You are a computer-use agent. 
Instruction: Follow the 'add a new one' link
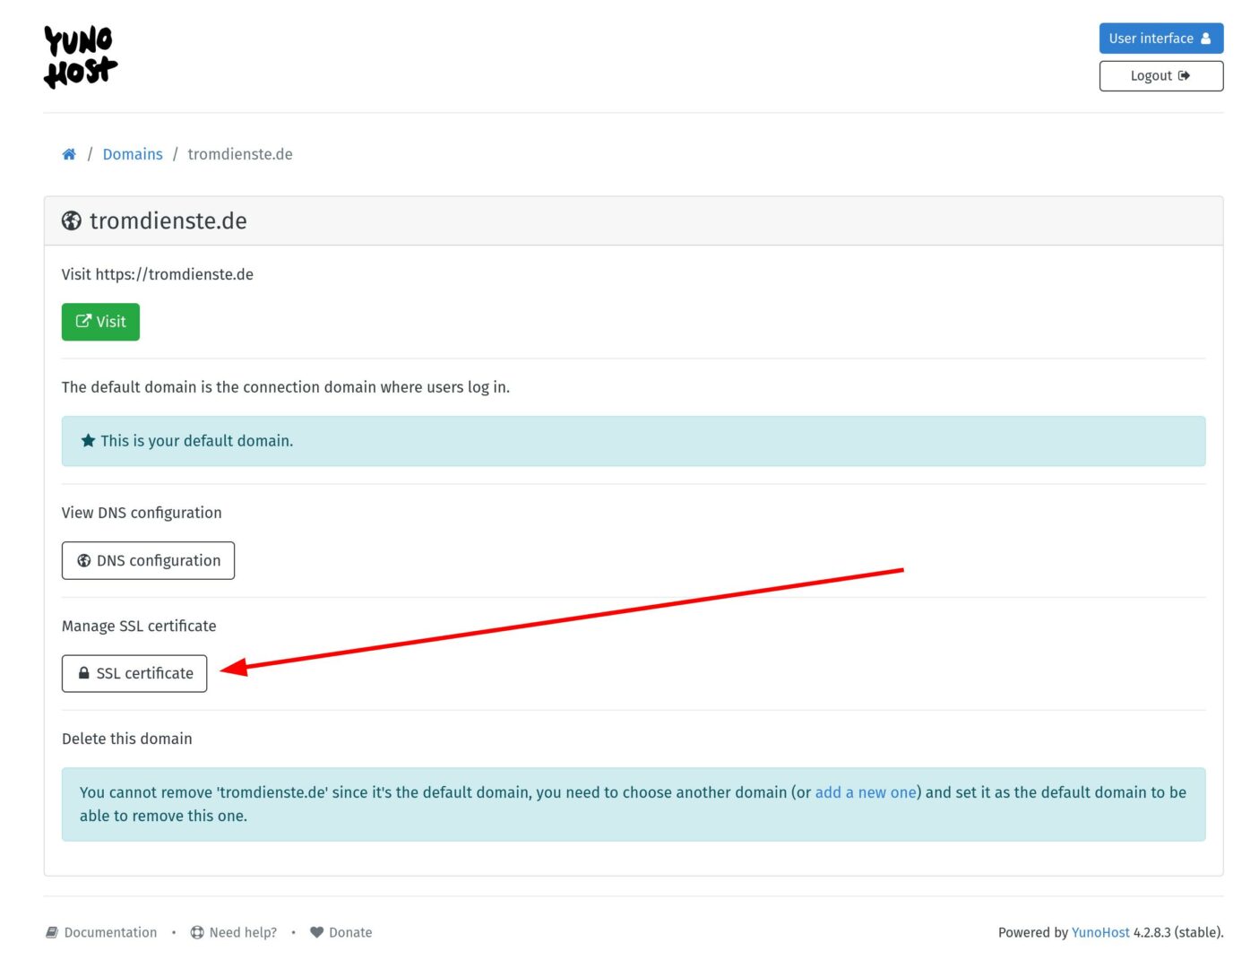[x=865, y=792]
